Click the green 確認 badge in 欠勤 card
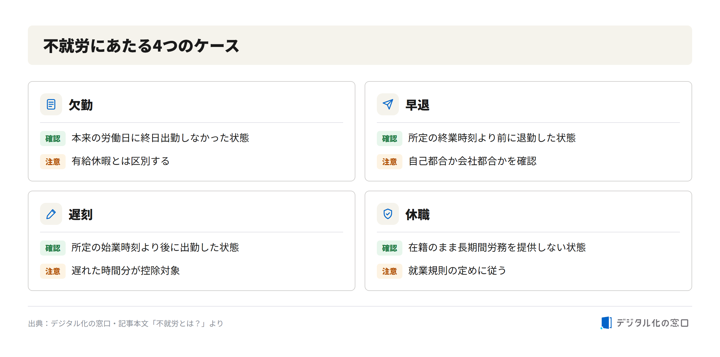Viewport: 720px width, 357px height. (53, 139)
